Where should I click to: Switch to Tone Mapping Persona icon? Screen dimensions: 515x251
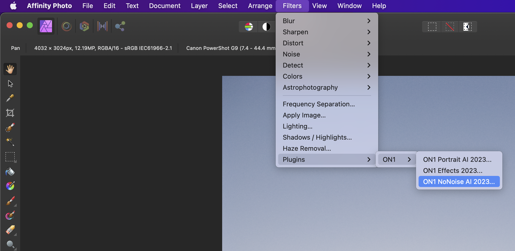pos(102,26)
